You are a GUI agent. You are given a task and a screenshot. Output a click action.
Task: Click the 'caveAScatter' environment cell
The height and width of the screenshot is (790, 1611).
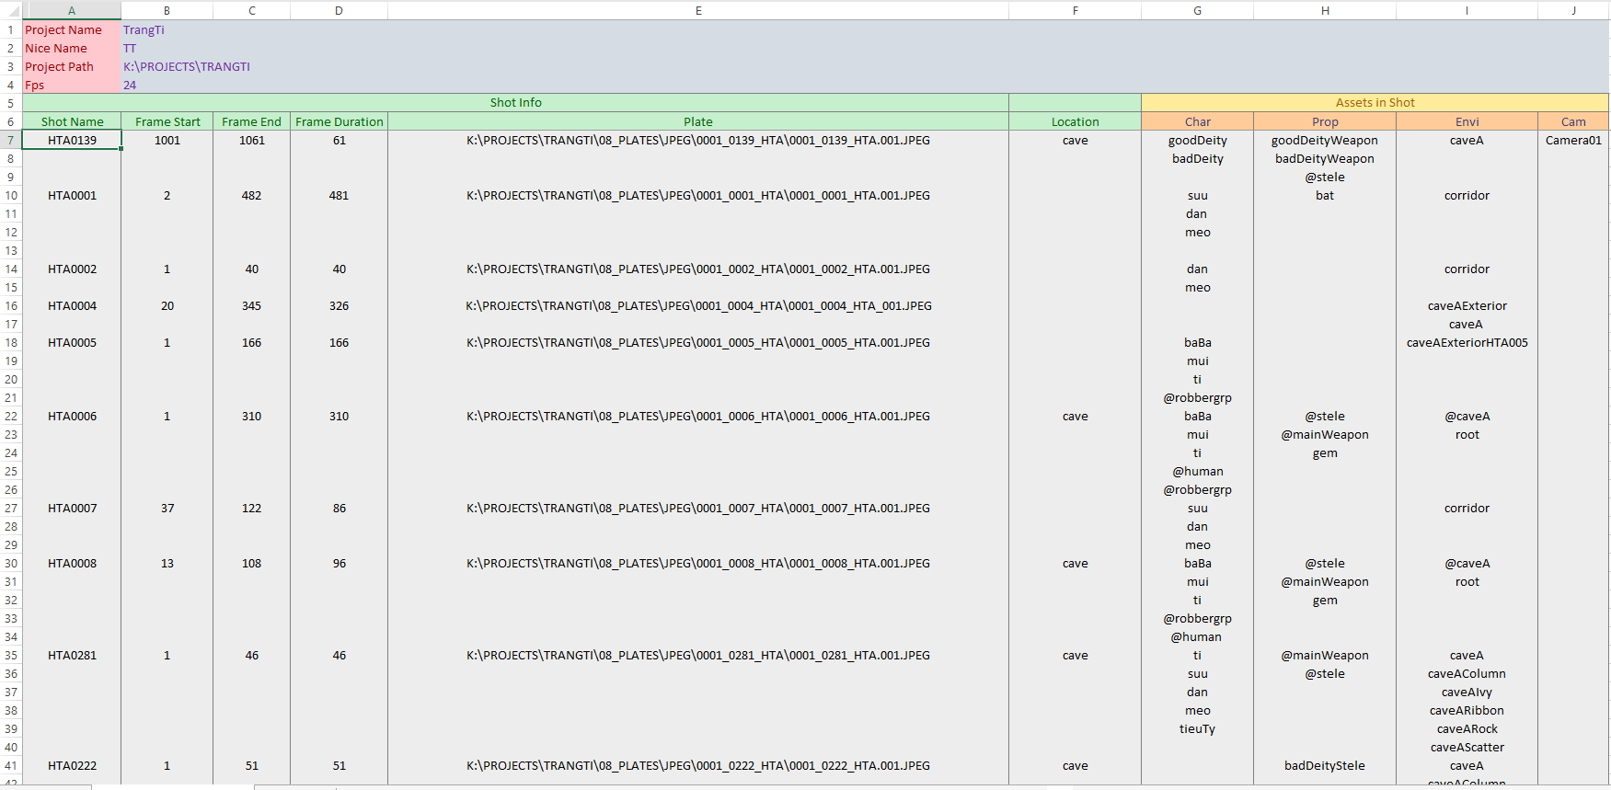[1467, 747]
